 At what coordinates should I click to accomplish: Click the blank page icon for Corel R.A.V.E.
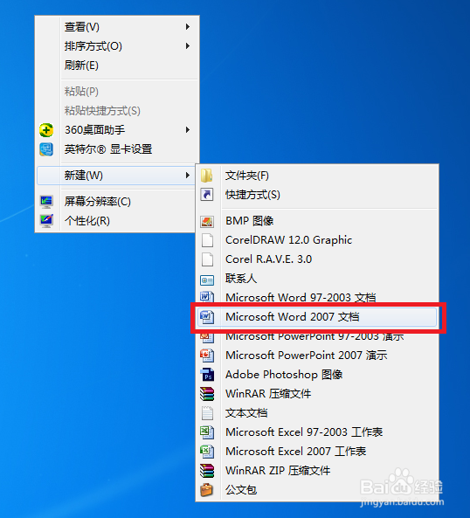(x=207, y=259)
